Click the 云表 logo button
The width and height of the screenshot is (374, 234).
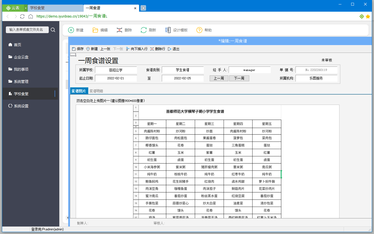click(x=13, y=8)
